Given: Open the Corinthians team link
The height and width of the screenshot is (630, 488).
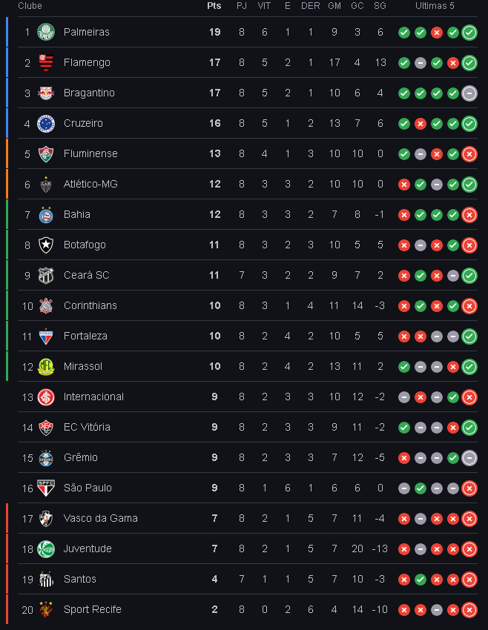Looking at the screenshot, I should pyautogui.click(x=90, y=306).
